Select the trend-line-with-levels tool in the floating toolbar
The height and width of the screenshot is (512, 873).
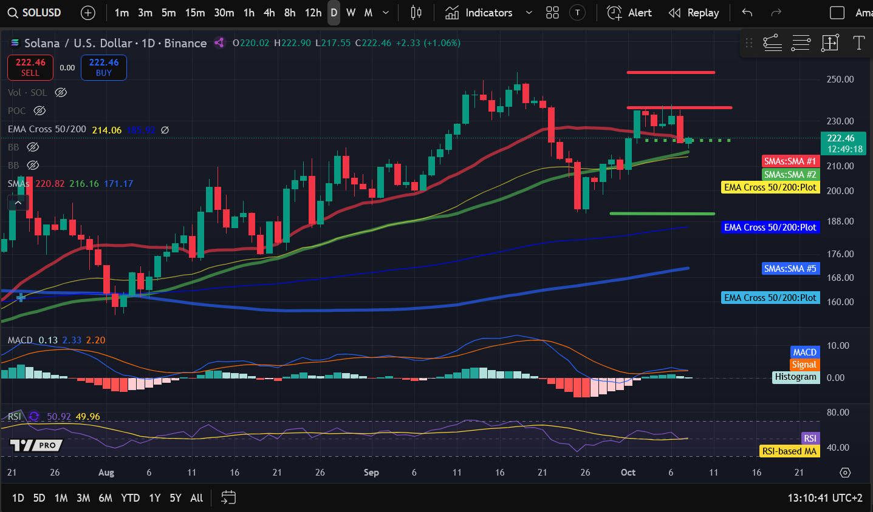(772, 42)
